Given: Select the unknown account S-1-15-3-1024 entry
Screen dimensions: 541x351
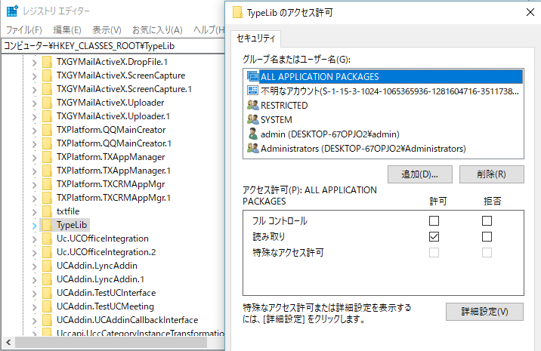Looking at the screenshot, I should click(x=383, y=91).
